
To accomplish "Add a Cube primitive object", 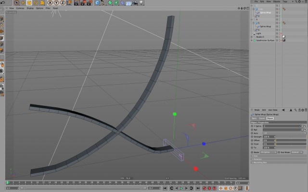I will coord(97,2).
